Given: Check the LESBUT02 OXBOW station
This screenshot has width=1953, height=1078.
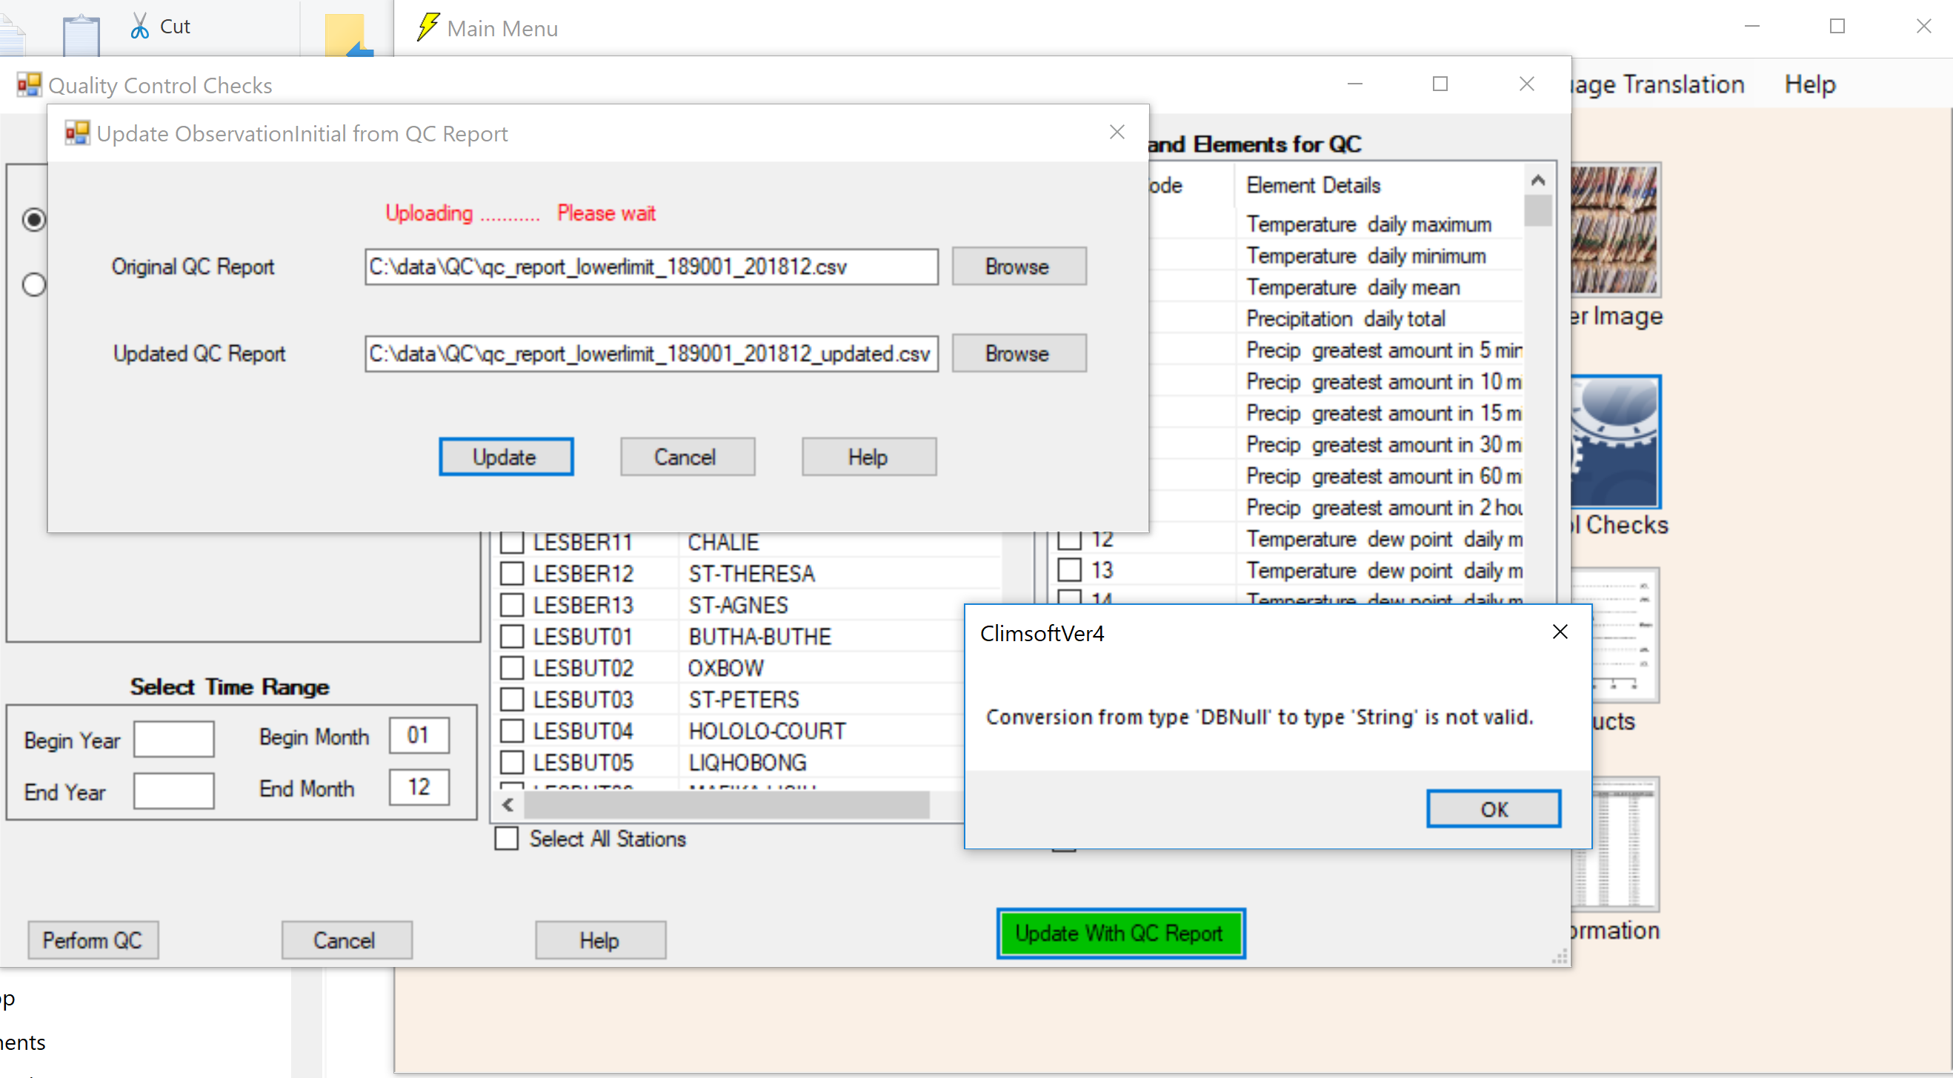Looking at the screenshot, I should pos(511,667).
